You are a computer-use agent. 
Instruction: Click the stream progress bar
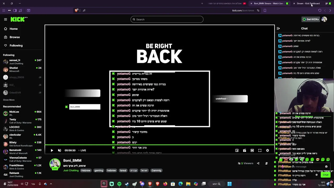[160, 145]
